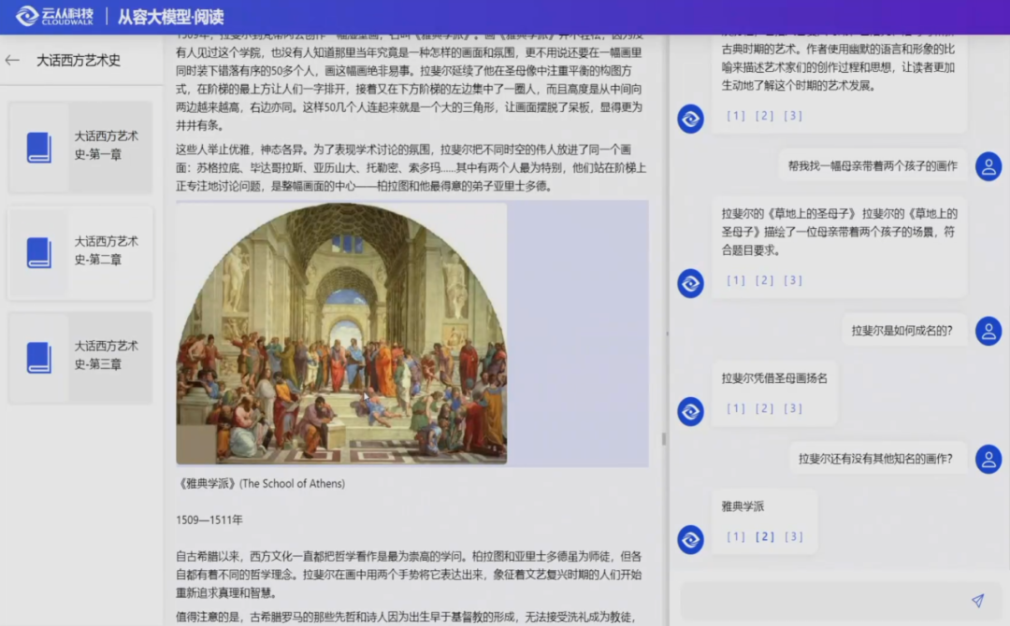Click the sidebar title 大话西方艺术史
Image resolution: width=1010 pixels, height=626 pixels.
[x=79, y=61]
